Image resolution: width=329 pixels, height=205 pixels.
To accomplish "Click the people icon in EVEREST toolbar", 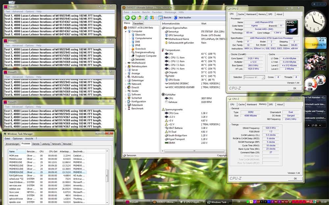I will (x=152, y=18).
